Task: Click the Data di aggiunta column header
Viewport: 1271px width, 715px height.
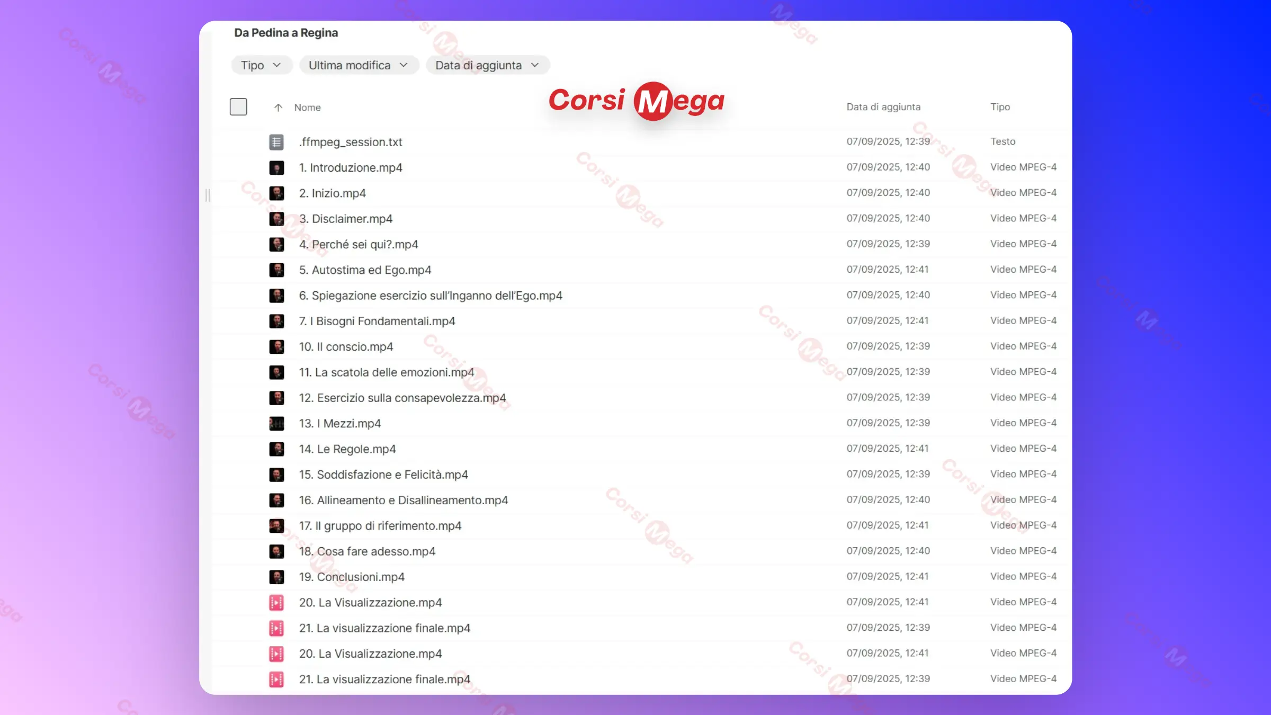Action: [x=883, y=107]
